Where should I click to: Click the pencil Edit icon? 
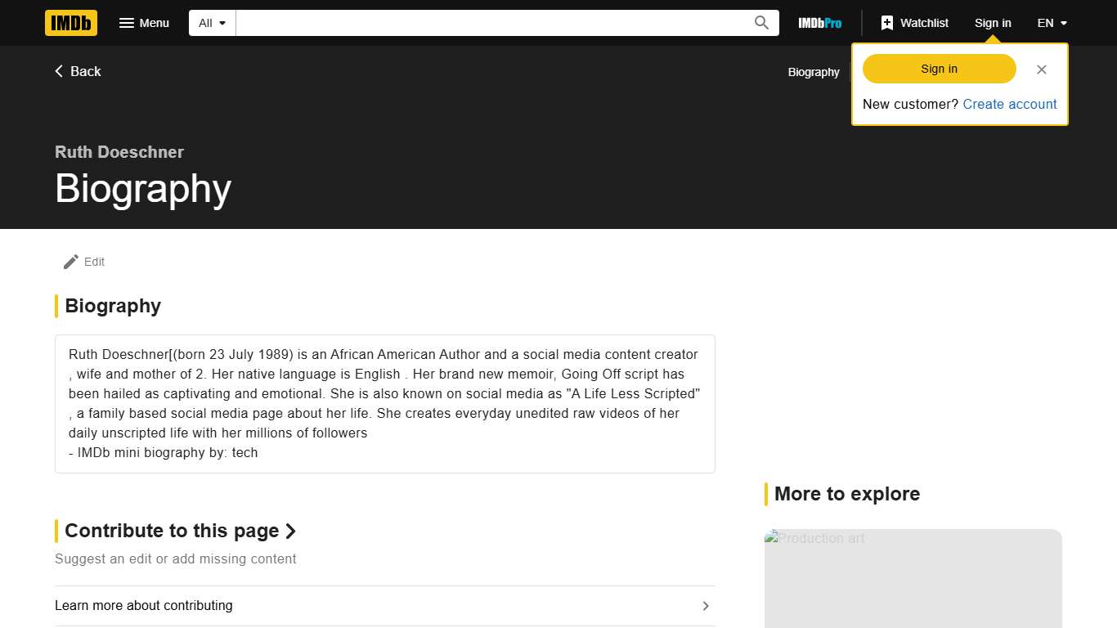point(71,262)
